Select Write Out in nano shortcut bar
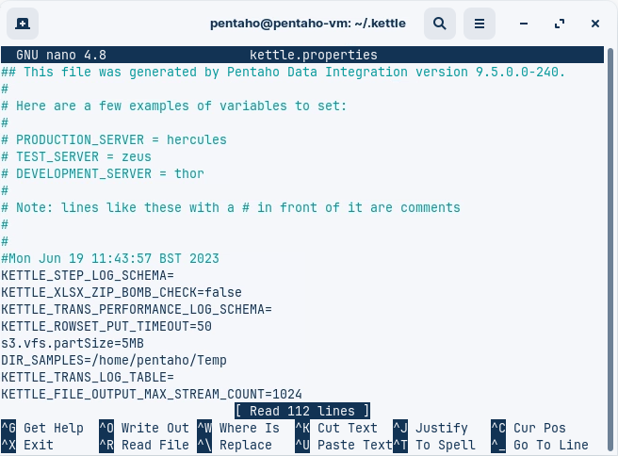618x456 pixels. (x=154, y=428)
